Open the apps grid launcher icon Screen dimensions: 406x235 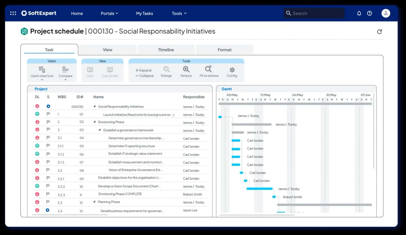[x=13, y=13]
